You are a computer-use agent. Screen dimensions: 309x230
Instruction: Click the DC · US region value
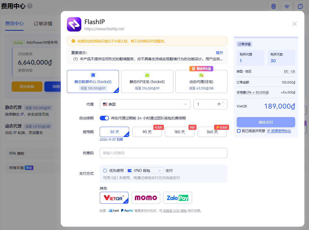[x=290, y=71]
